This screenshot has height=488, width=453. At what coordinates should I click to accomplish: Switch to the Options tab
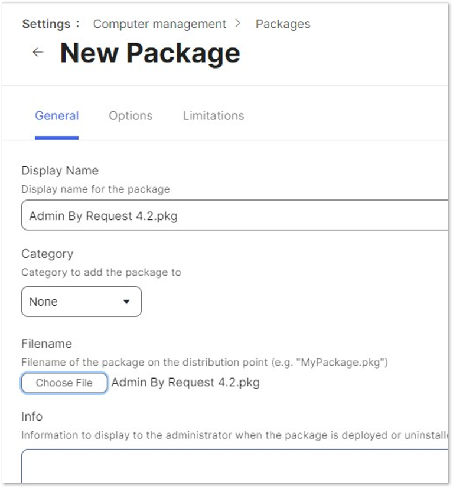pos(131,116)
